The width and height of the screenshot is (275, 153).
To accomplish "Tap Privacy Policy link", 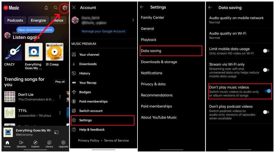I will pos(89,140).
